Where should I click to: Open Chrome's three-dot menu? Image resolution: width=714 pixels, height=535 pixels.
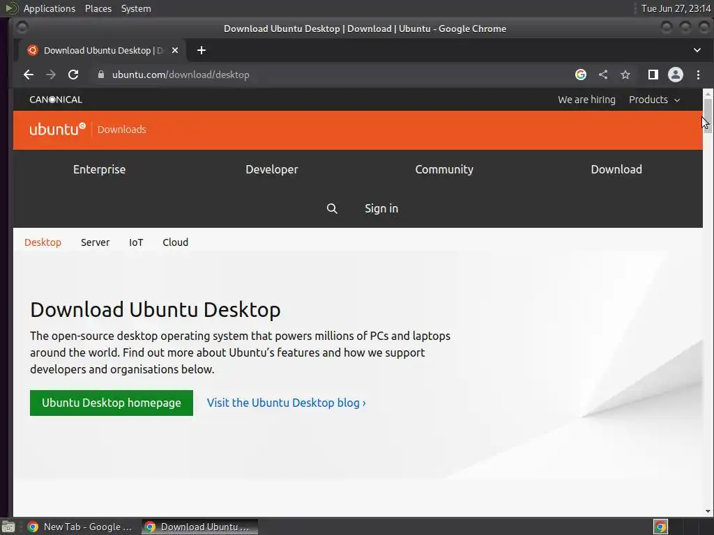coord(698,75)
